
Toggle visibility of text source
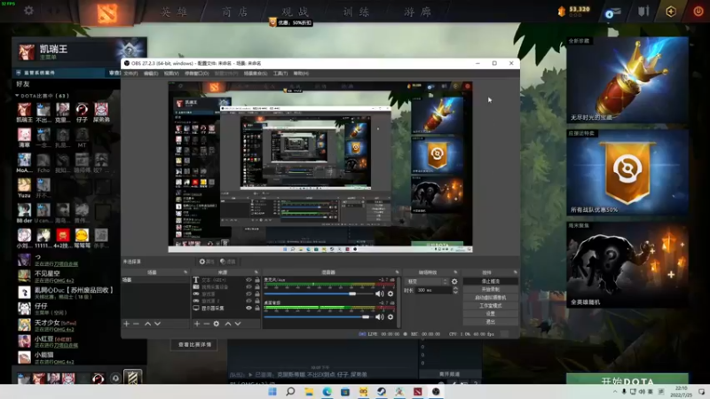click(248, 280)
